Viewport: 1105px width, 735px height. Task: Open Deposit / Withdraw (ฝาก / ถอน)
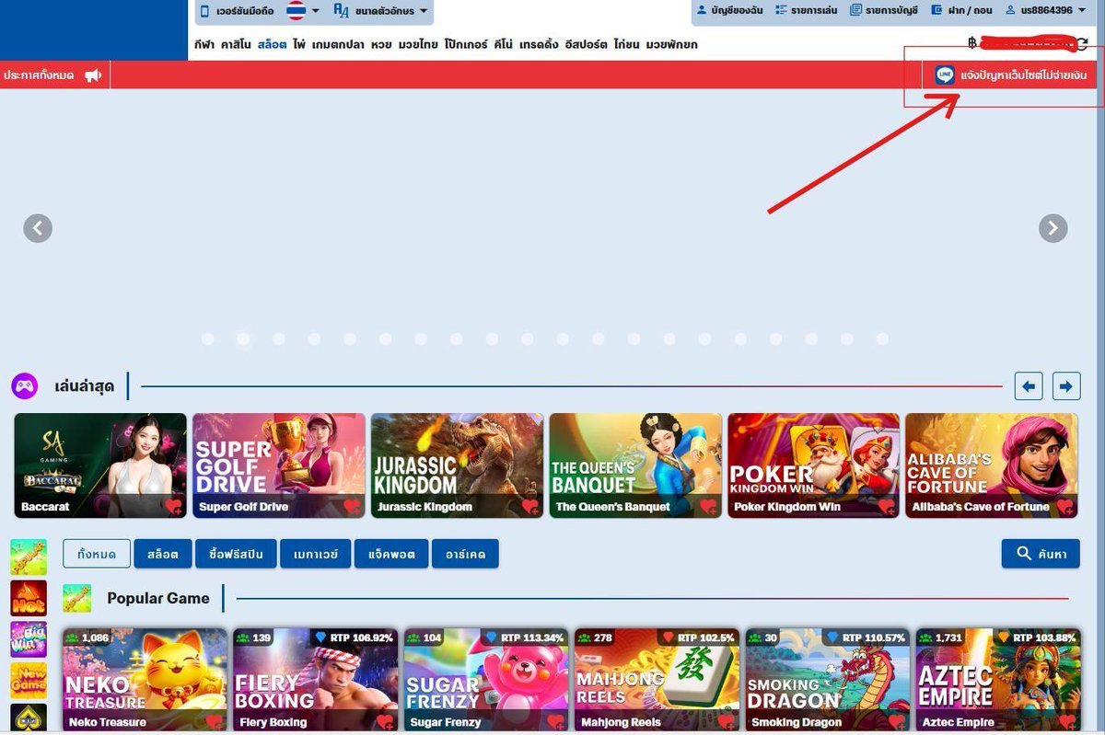961,11
